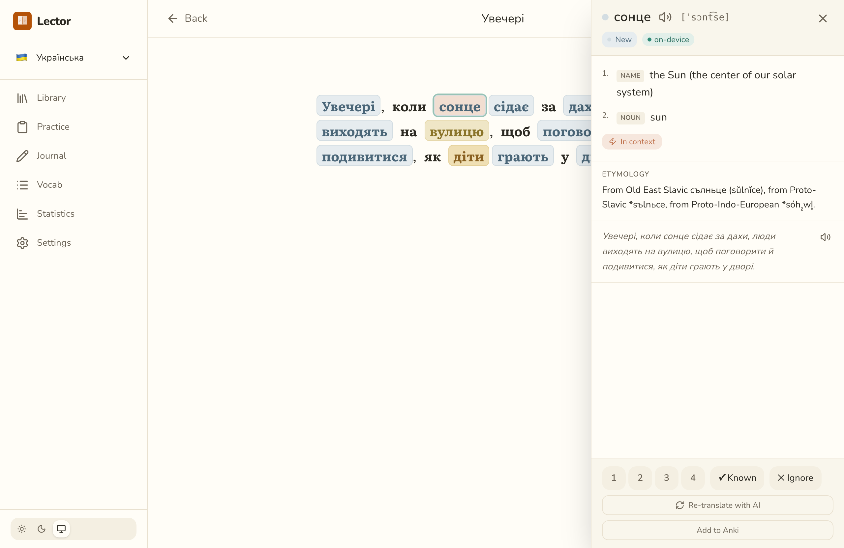Select the yellow word вулицю
The image size is (844, 548).
(457, 131)
